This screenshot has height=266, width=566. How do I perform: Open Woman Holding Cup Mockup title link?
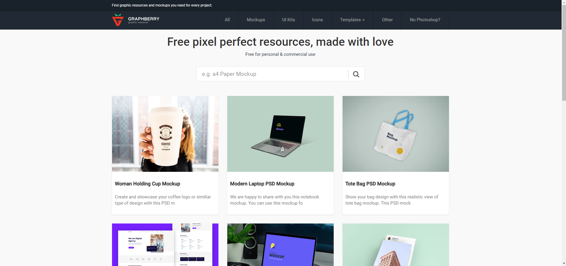click(x=147, y=184)
